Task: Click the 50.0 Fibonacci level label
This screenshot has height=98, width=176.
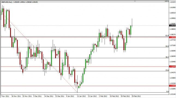Action: [x=167, y=46]
